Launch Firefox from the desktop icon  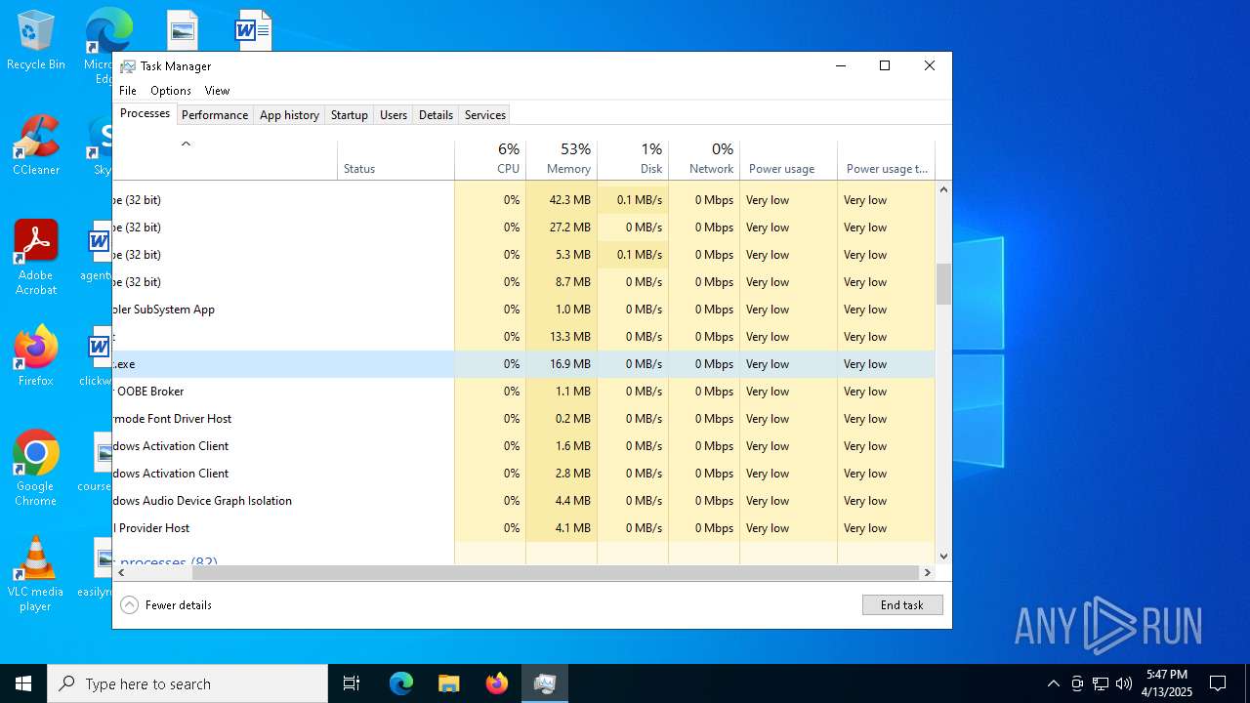pos(36,356)
